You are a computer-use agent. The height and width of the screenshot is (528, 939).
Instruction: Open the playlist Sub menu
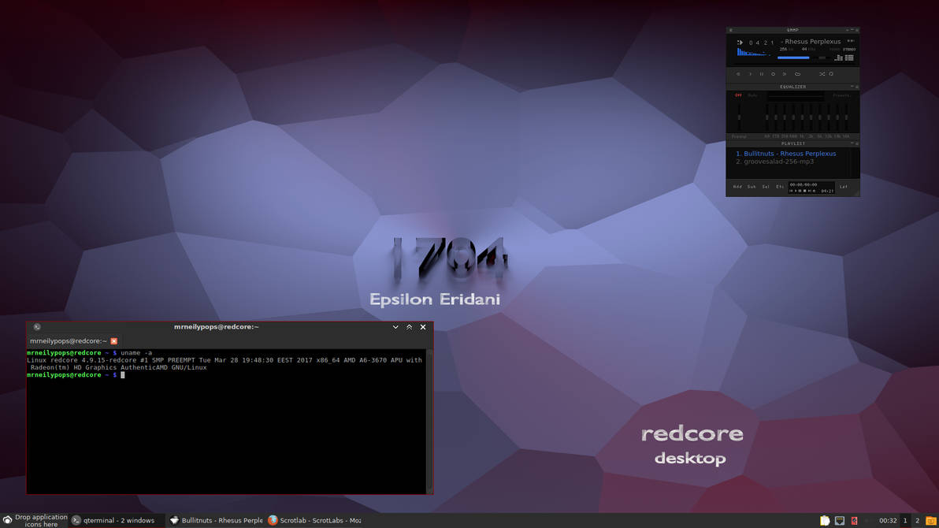click(752, 187)
